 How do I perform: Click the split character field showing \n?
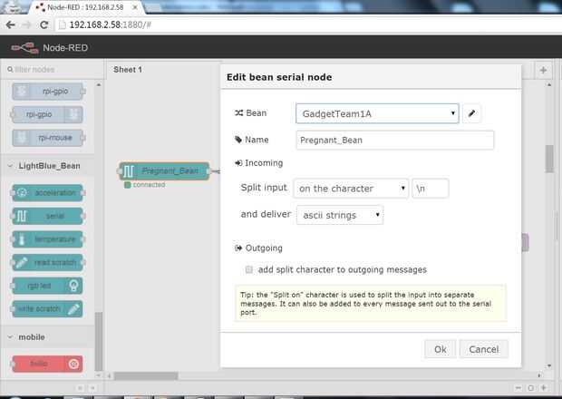(x=431, y=189)
